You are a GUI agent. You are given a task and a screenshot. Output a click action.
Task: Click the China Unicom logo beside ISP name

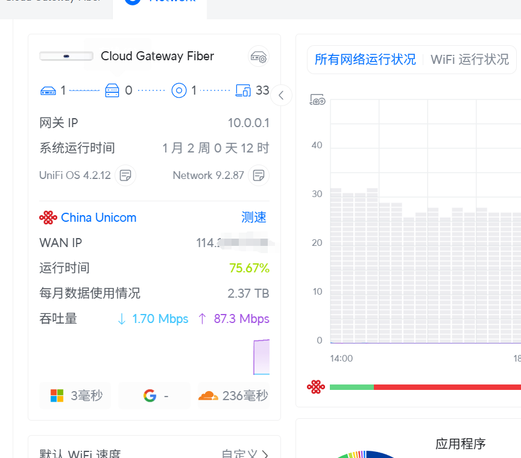point(48,218)
